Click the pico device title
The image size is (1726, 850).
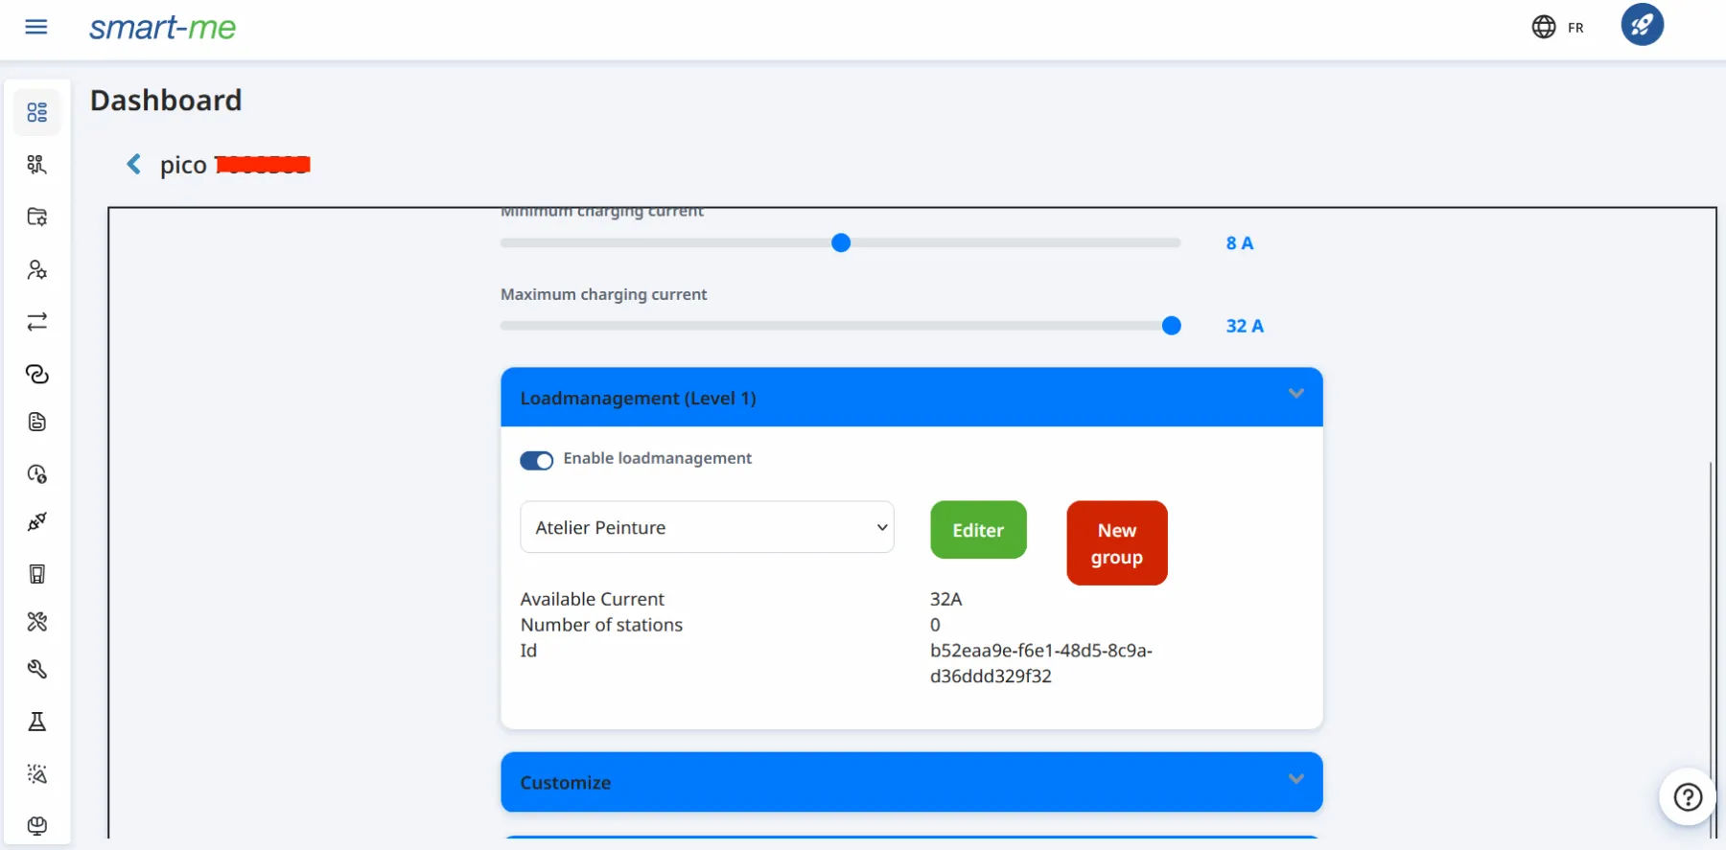(183, 165)
